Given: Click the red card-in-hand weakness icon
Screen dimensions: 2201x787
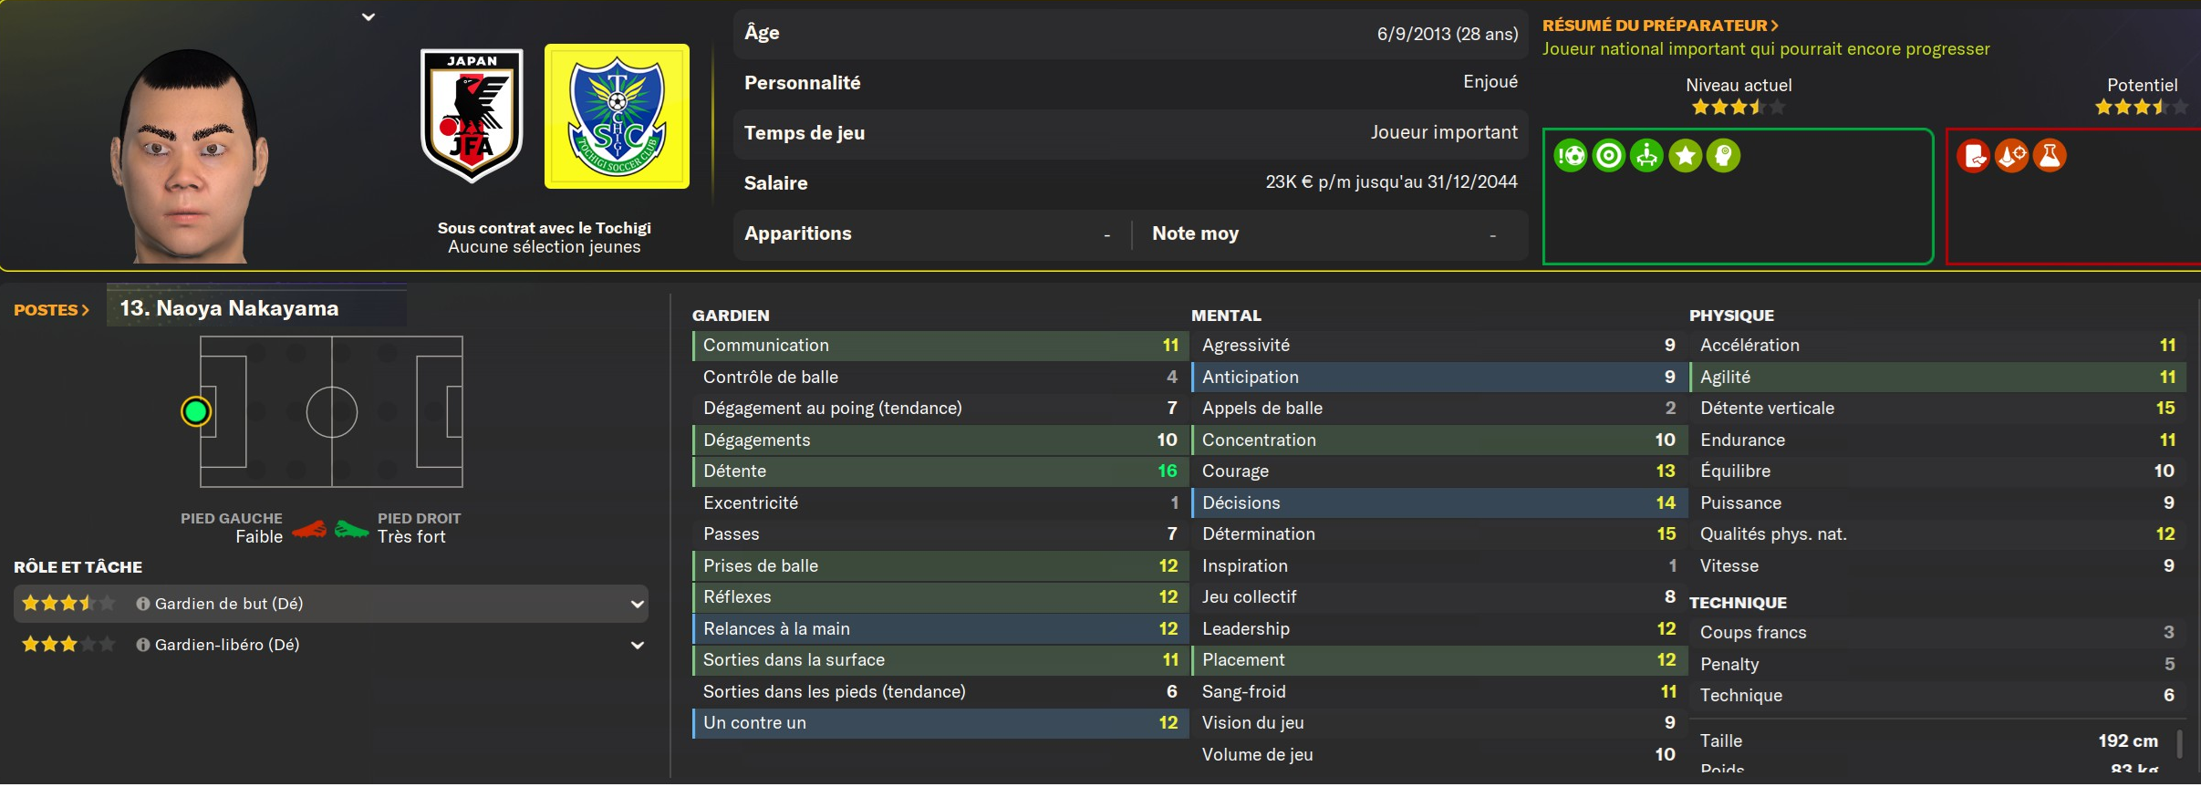Looking at the screenshot, I should pyautogui.click(x=1973, y=156).
